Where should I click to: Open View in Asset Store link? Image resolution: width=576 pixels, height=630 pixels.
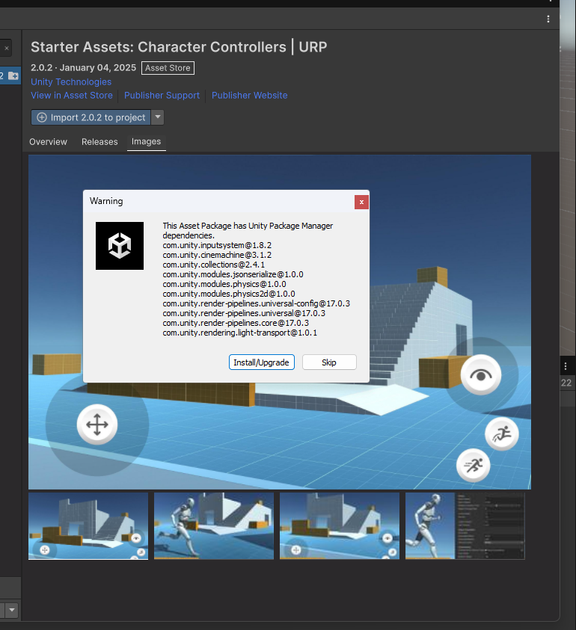point(72,95)
